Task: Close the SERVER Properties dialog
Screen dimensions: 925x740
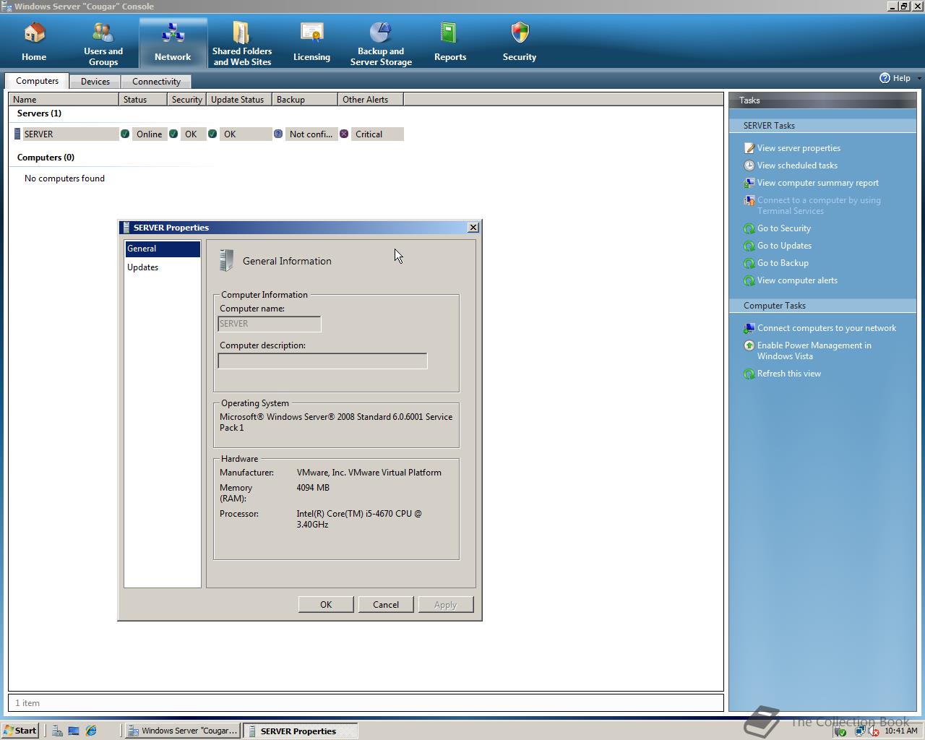Action: point(473,227)
